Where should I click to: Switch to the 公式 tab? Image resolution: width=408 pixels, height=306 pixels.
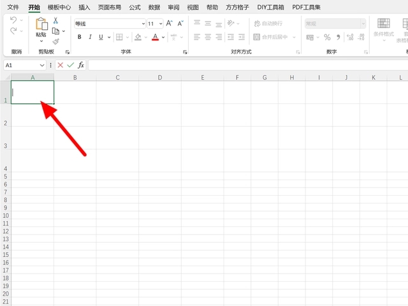tap(135, 7)
